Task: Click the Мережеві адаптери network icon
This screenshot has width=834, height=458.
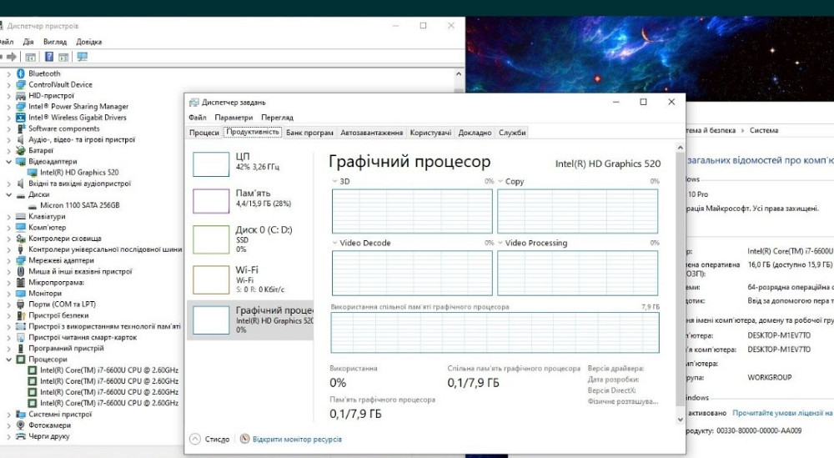Action: tap(21, 260)
